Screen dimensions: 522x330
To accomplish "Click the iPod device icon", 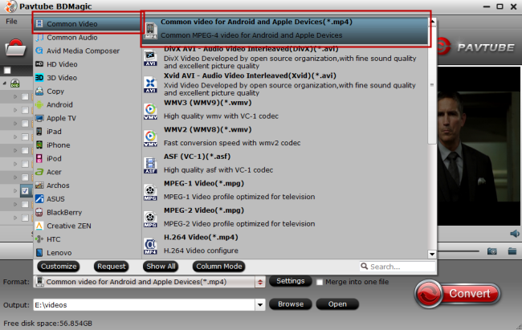I will pos(39,158).
